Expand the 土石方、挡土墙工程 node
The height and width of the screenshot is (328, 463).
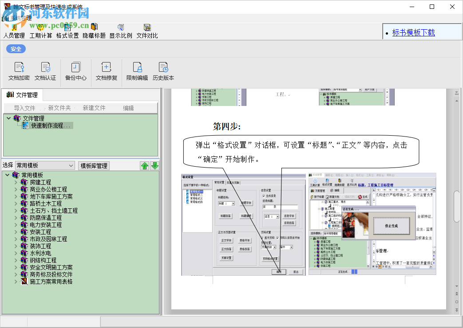16,211
